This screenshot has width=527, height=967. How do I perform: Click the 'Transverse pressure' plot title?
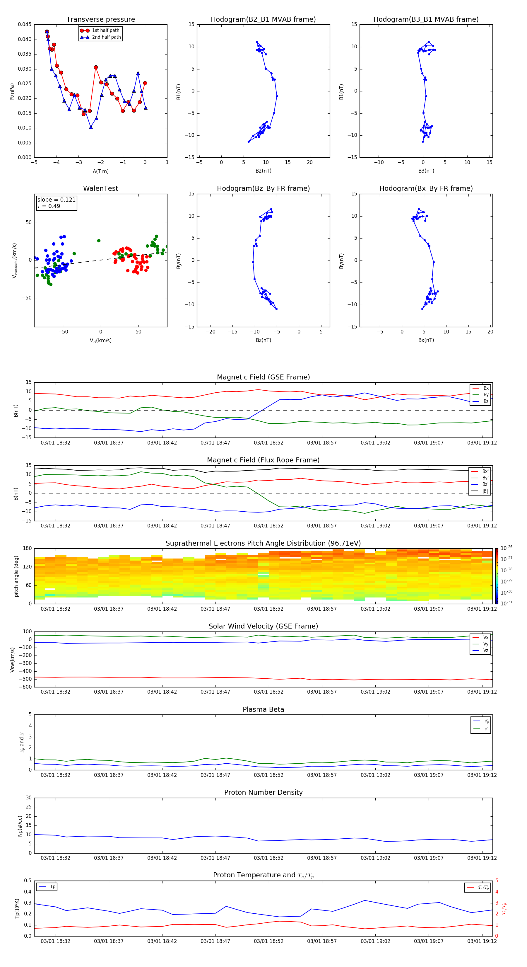100,20
